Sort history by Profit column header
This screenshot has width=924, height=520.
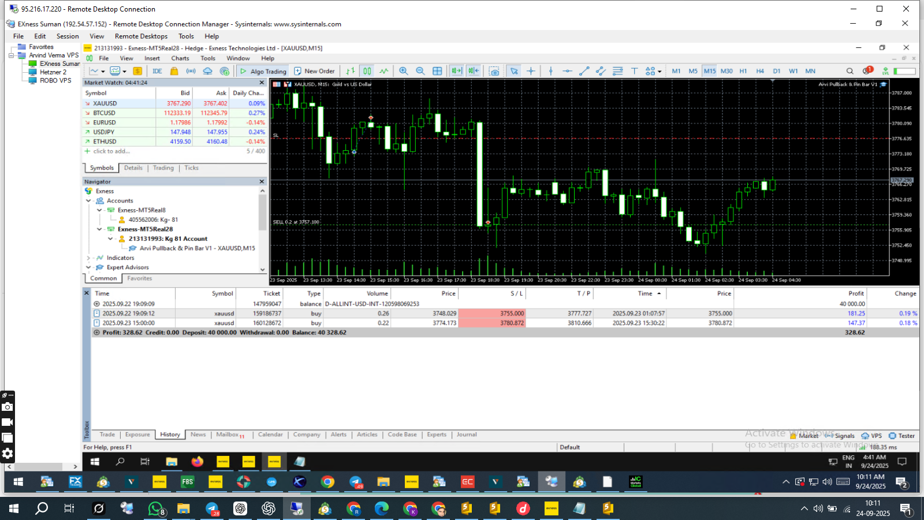tap(856, 294)
